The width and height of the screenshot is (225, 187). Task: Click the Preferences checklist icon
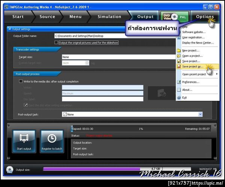click(x=179, y=82)
